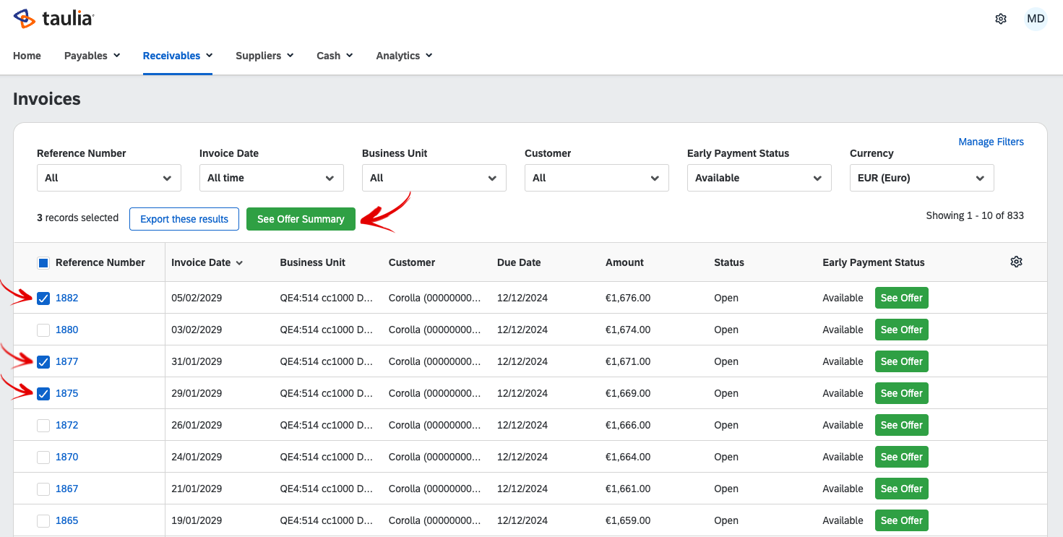Click invoice date 03/02/2029 cell

(x=197, y=330)
